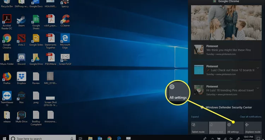Toggle Tablet mode quick action

[200, 128]
